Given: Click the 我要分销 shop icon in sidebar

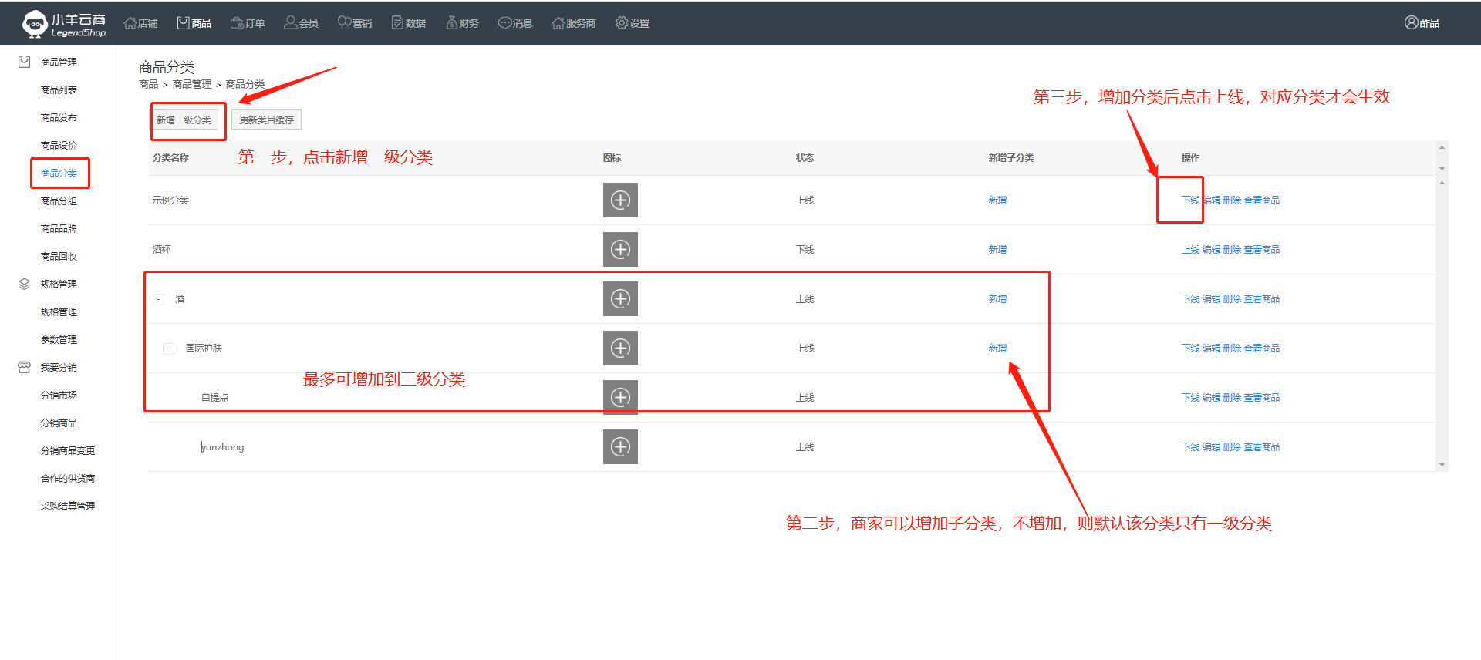Looking at the screenshot, I should click(x=25, y=368).
